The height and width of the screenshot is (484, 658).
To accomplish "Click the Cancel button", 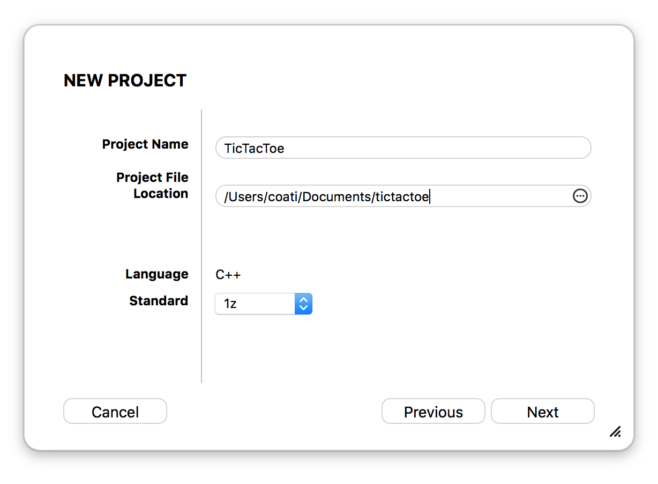I will point(115,412).
